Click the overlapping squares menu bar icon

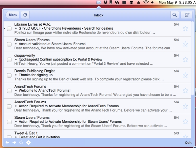coord(117,2)
